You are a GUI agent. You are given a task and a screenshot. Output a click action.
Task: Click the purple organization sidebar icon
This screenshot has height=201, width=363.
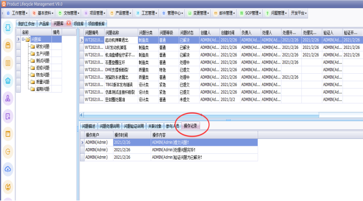point(8,99)
